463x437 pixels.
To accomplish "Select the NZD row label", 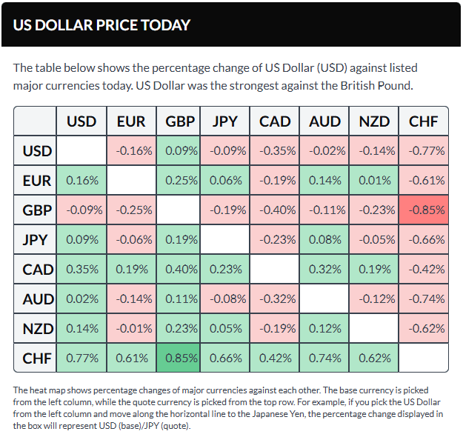I will (x=36, y=328).
